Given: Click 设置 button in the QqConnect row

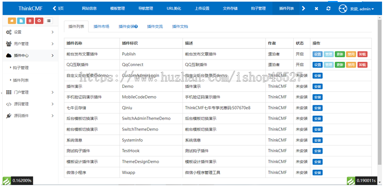Looking at the screenshot, I should coord(317,65).
